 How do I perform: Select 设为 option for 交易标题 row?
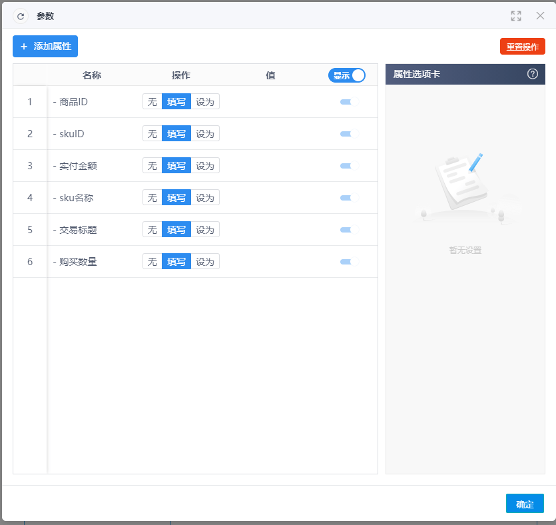(205, 229)
